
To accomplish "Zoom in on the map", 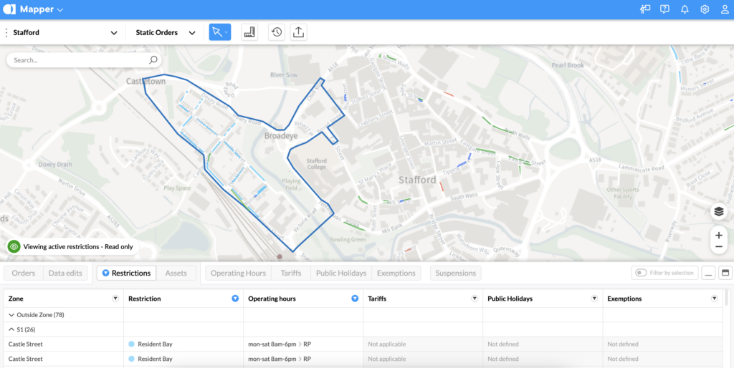I will 719,234.
